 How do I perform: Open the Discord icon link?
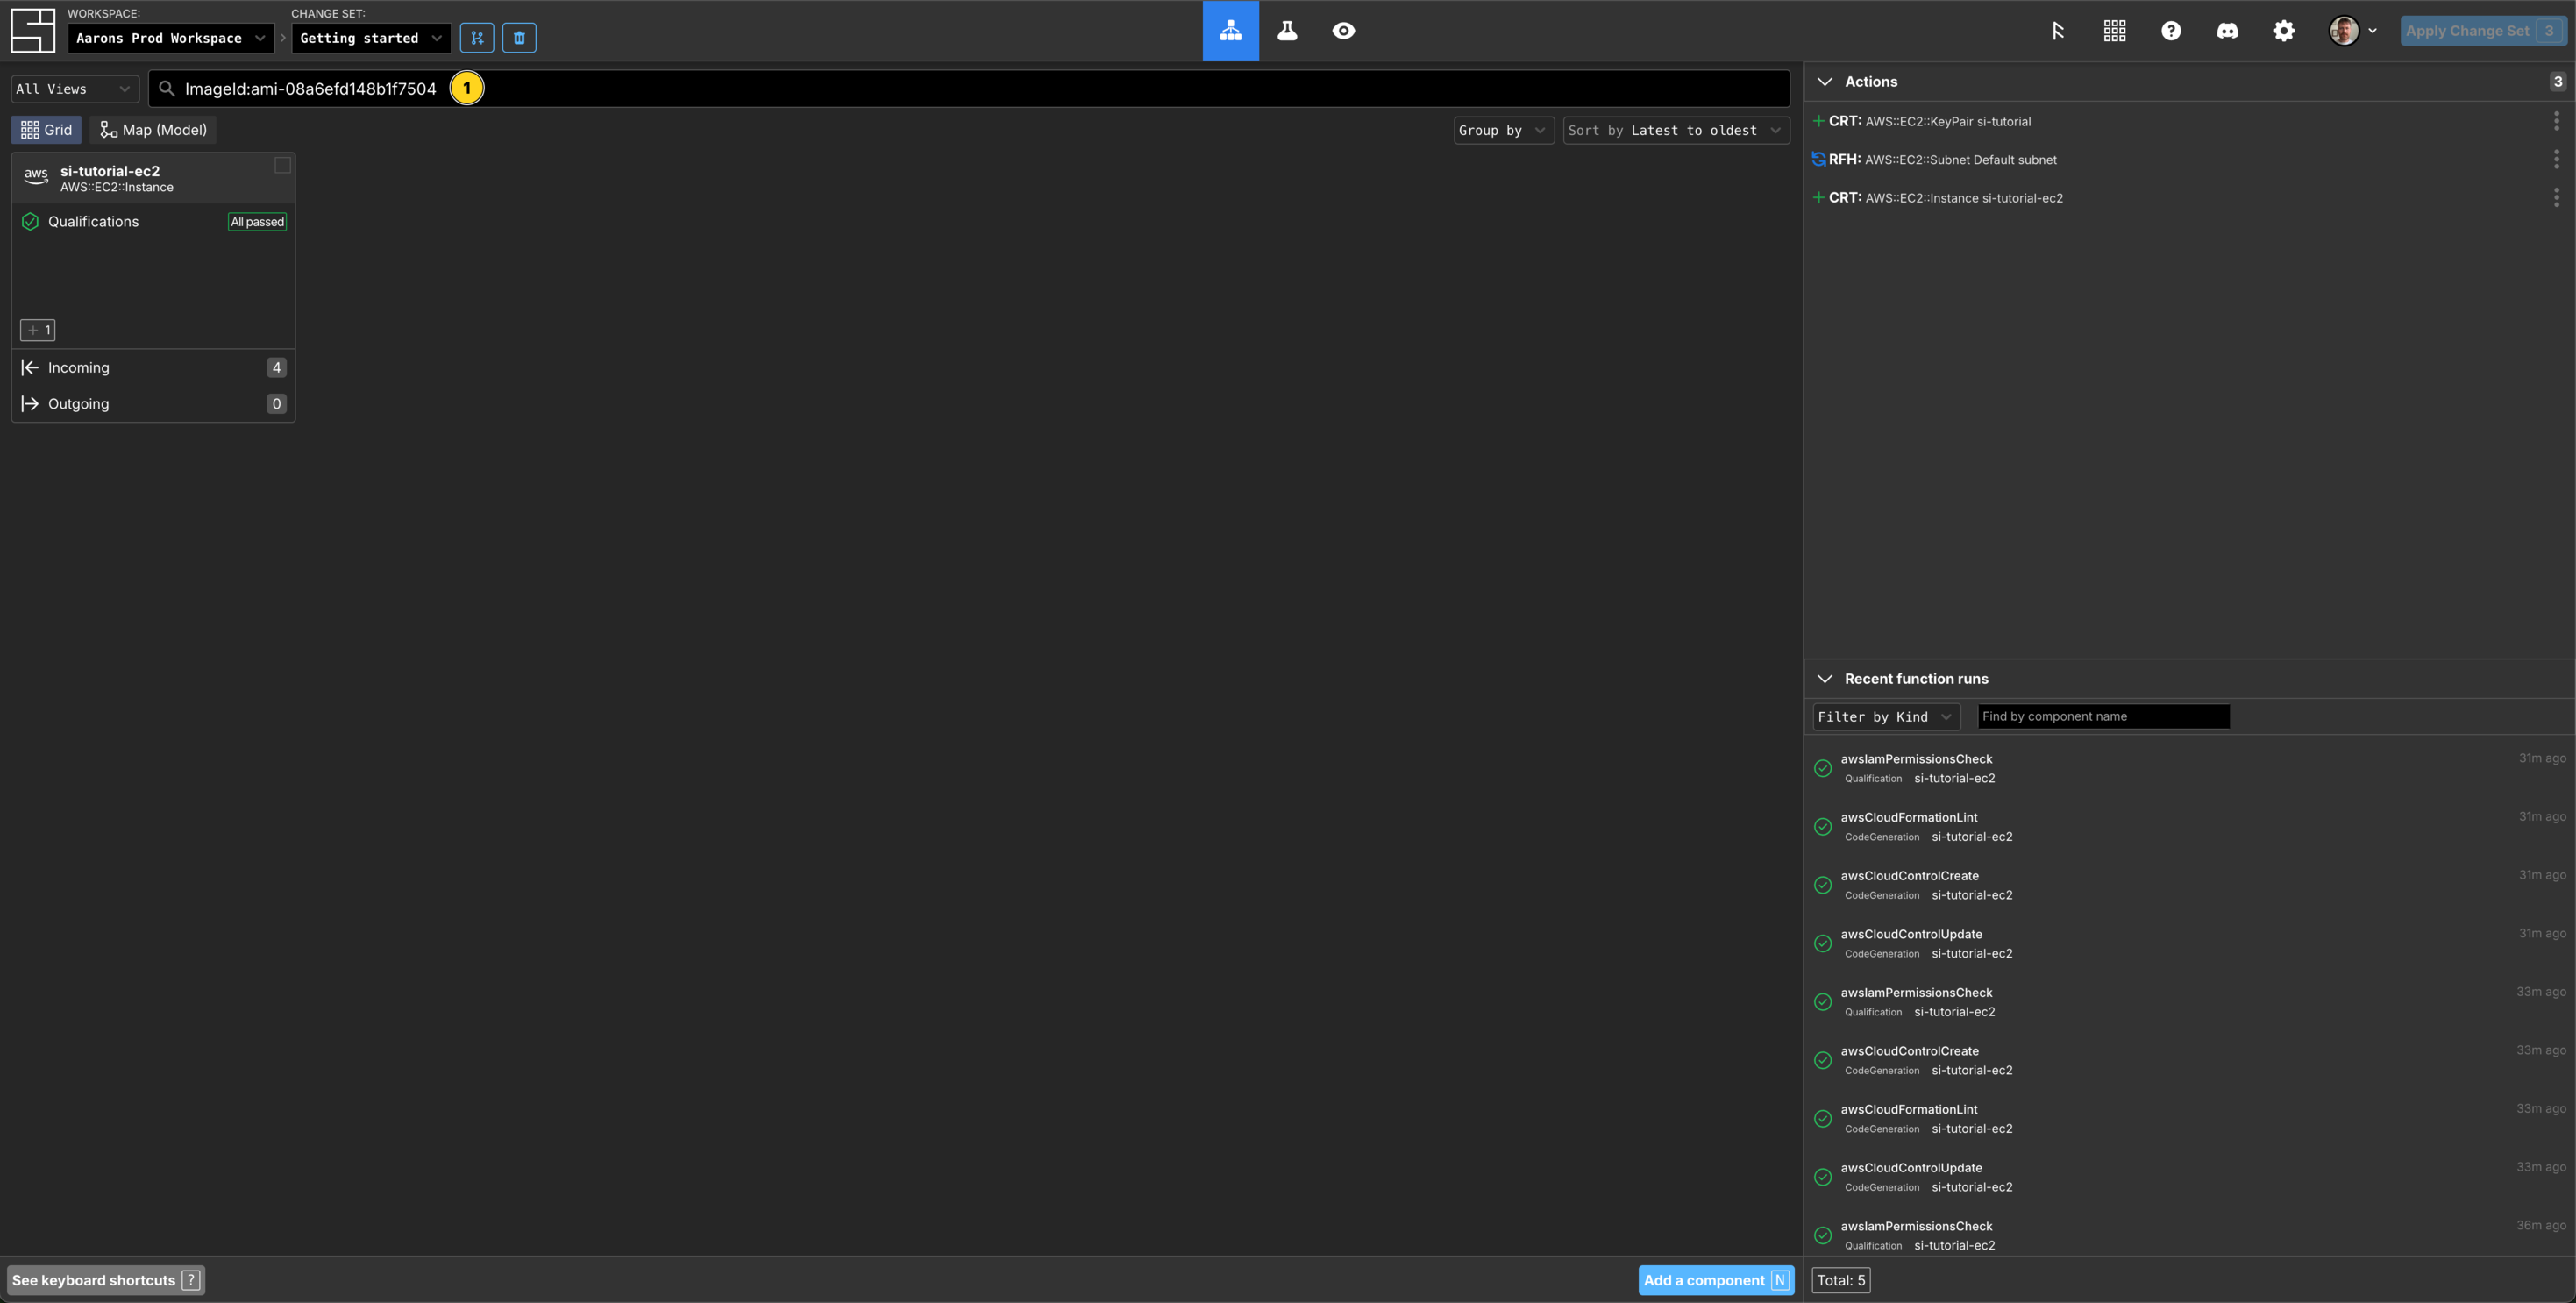click(2227, 31)
